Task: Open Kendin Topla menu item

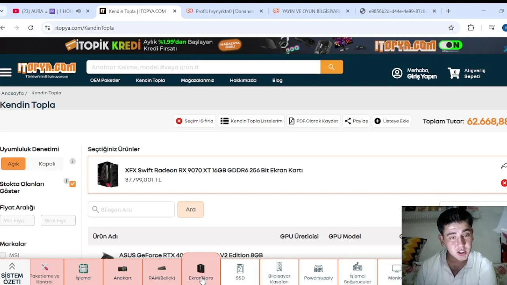Action: click(151, 80)
